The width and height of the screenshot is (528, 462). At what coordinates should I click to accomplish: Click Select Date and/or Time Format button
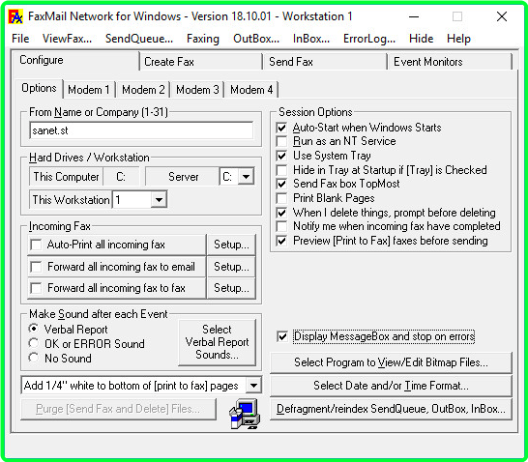391,386
